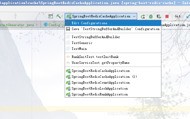Click Spring Boot icon beside SpringBootRedisCountApplication
This screenshot has width=190, height=119.
68,83
